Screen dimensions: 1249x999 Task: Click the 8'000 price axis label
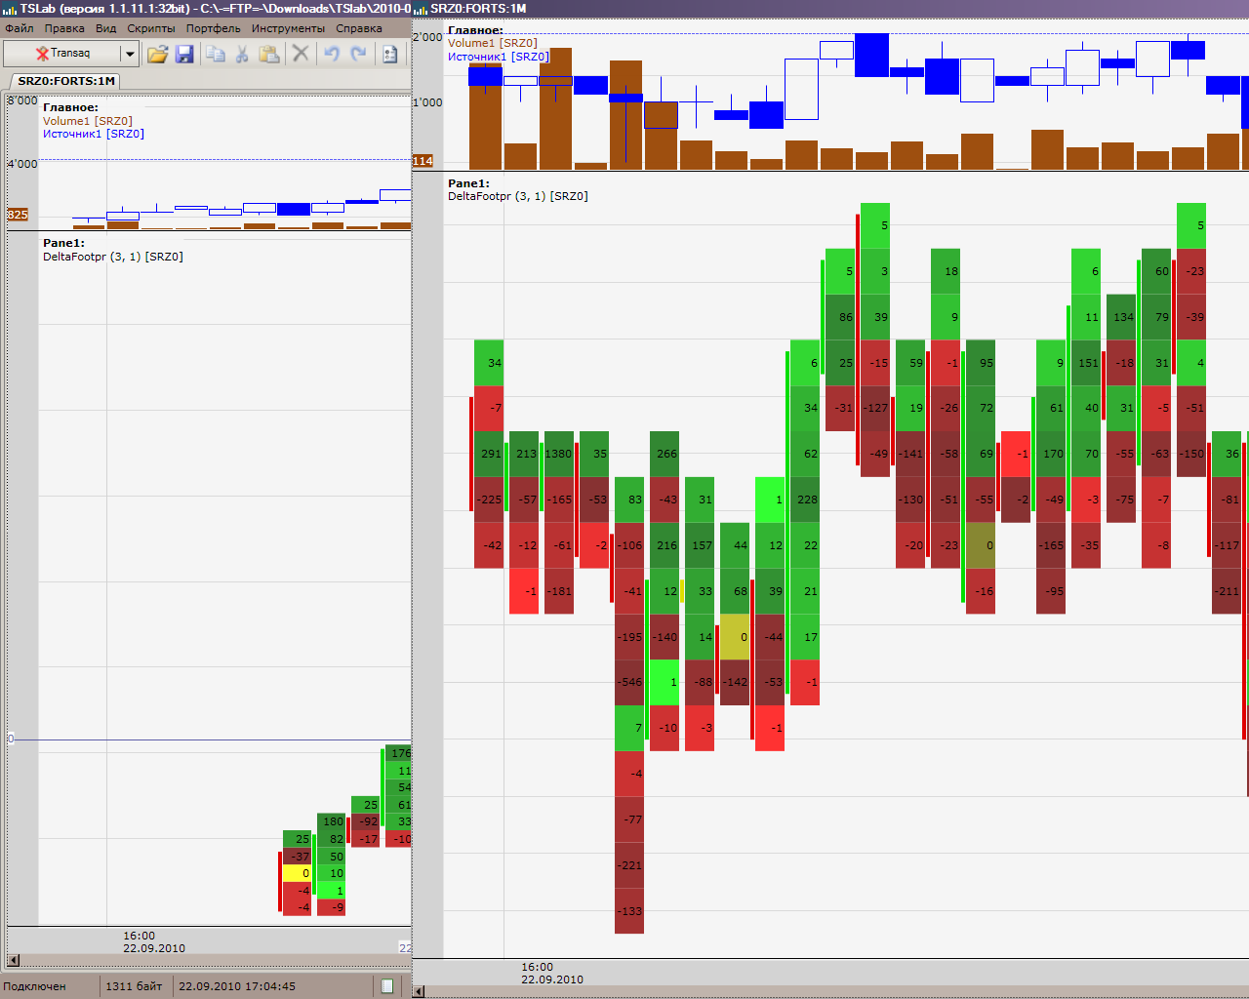tap(22, 100)
